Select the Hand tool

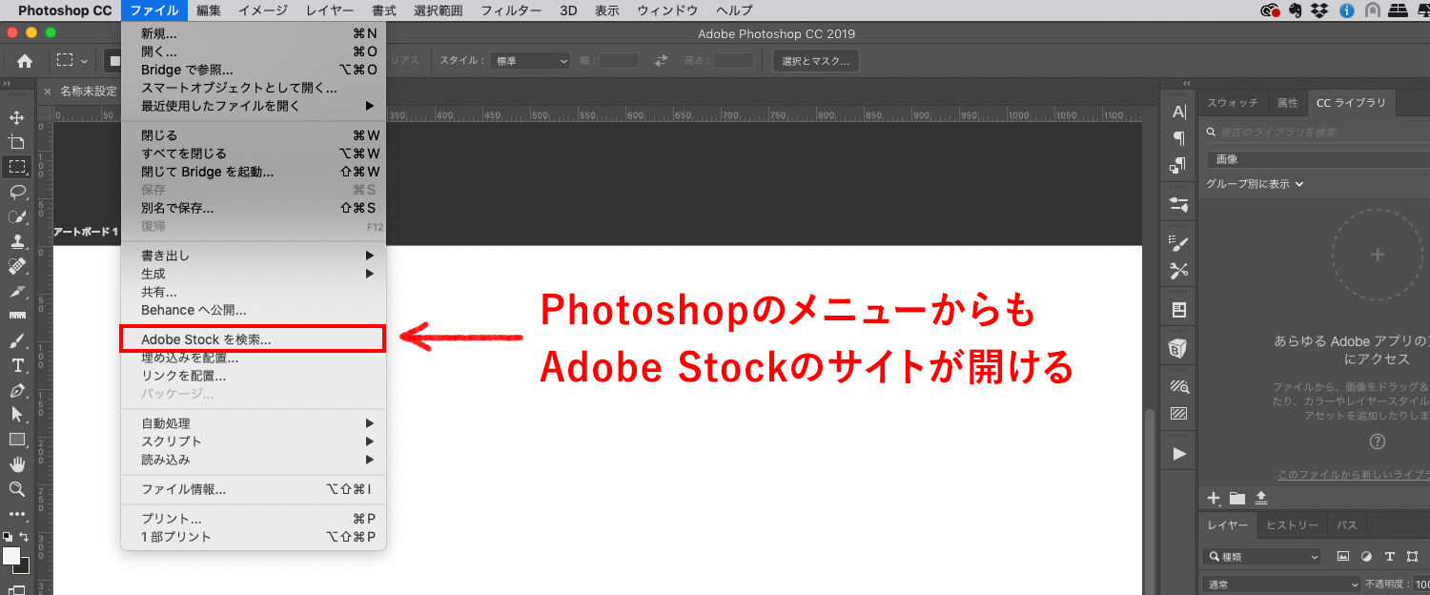(16, 464)
